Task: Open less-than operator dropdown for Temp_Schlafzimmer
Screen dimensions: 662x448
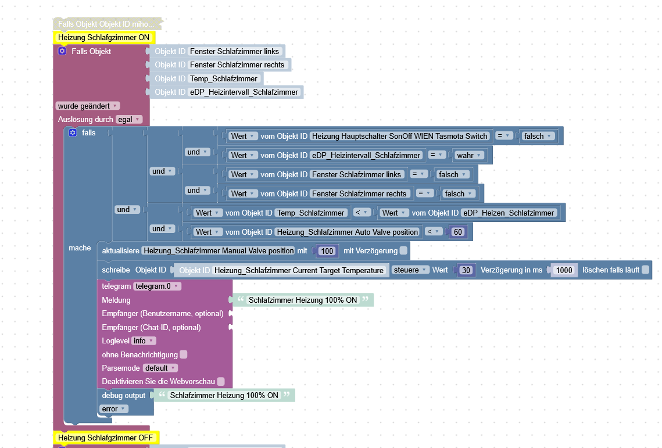Action: tap(362, 213)
